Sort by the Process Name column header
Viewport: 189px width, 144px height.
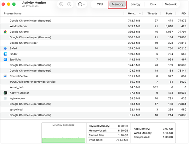pyautogui.click(x=13, y=14)
